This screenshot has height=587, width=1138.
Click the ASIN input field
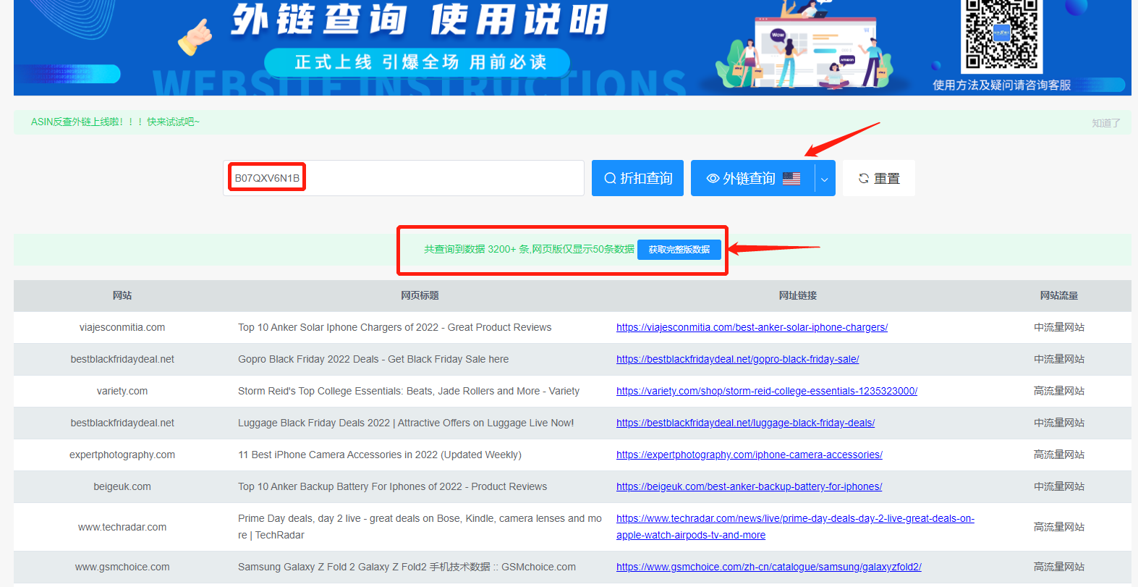(x=404, y=178)
